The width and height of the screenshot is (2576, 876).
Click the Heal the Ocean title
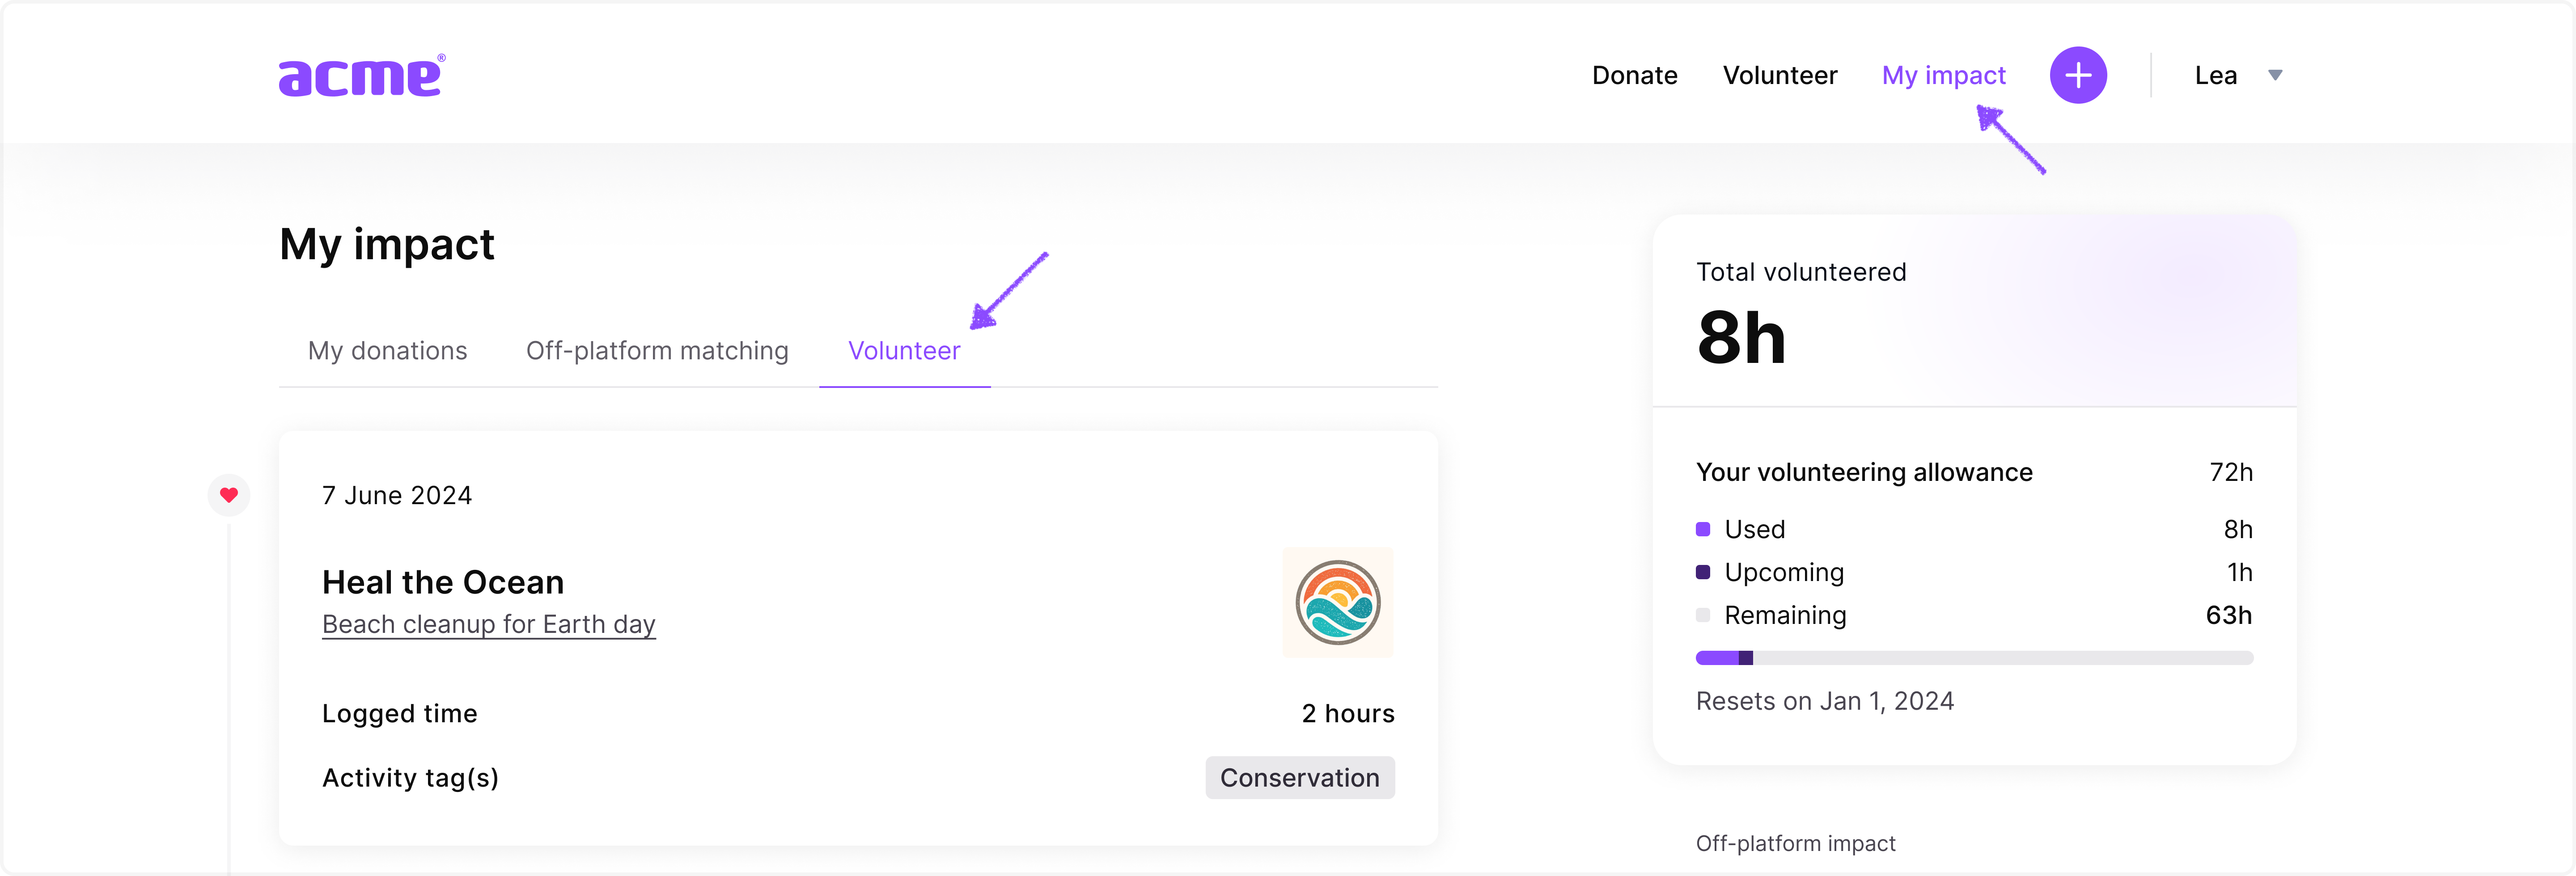pos(443,582)
